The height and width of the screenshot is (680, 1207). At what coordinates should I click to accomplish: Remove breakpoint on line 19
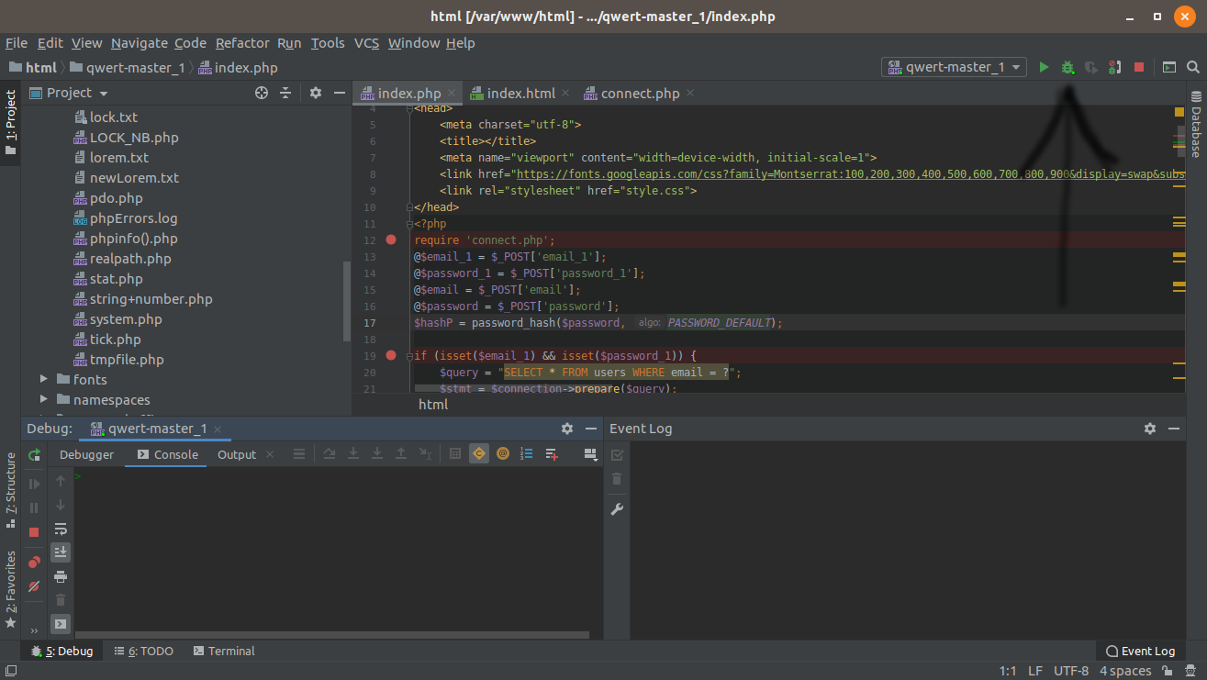391,355
